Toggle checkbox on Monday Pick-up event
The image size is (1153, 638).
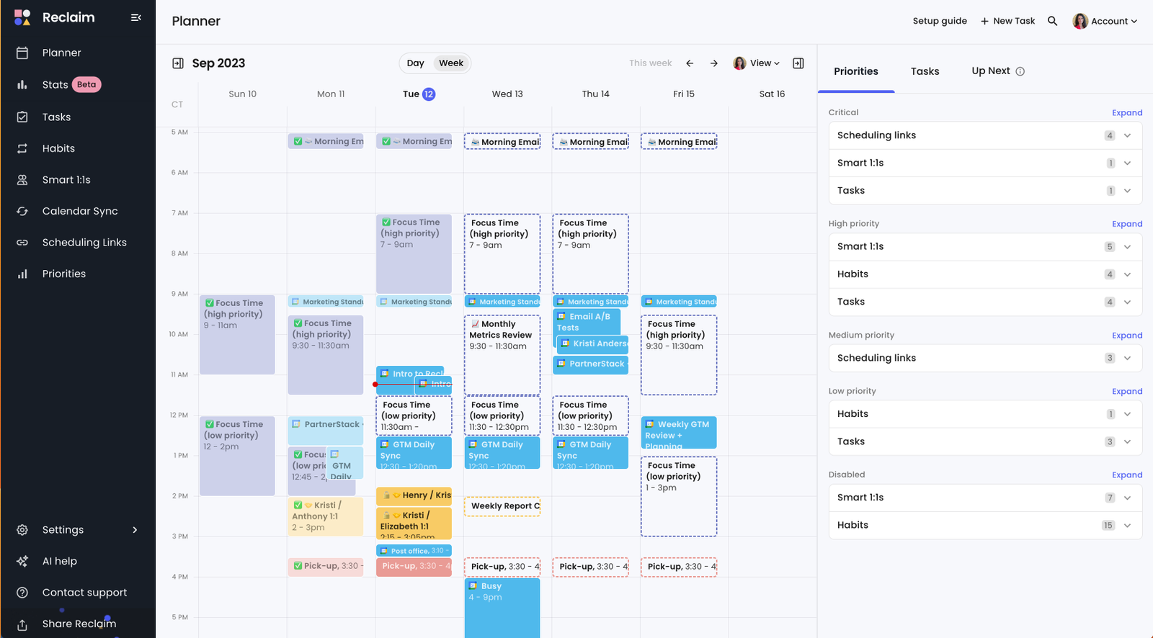click(298, 566)
